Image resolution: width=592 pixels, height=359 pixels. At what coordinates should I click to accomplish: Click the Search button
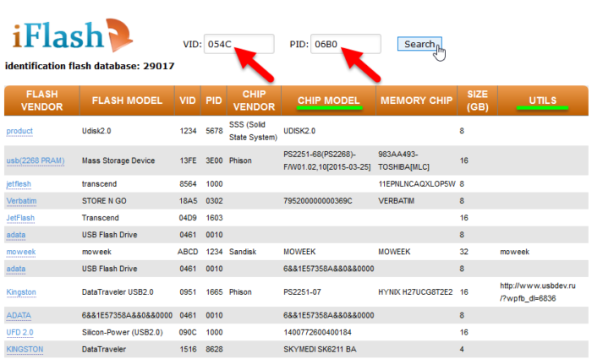(419, 44)
